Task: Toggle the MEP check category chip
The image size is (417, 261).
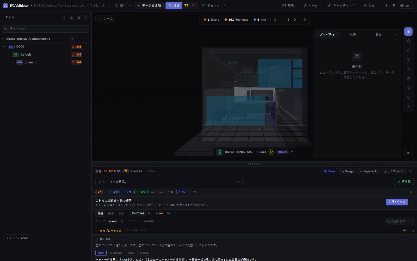Action: (x=182, y=192)
